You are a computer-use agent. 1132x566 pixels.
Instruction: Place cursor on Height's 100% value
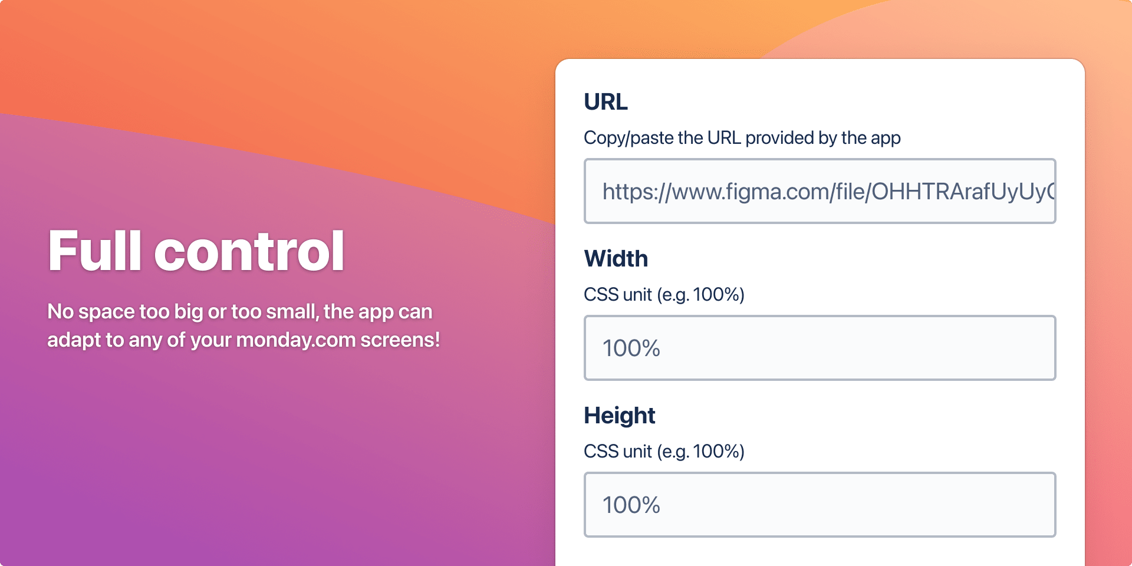631,505
